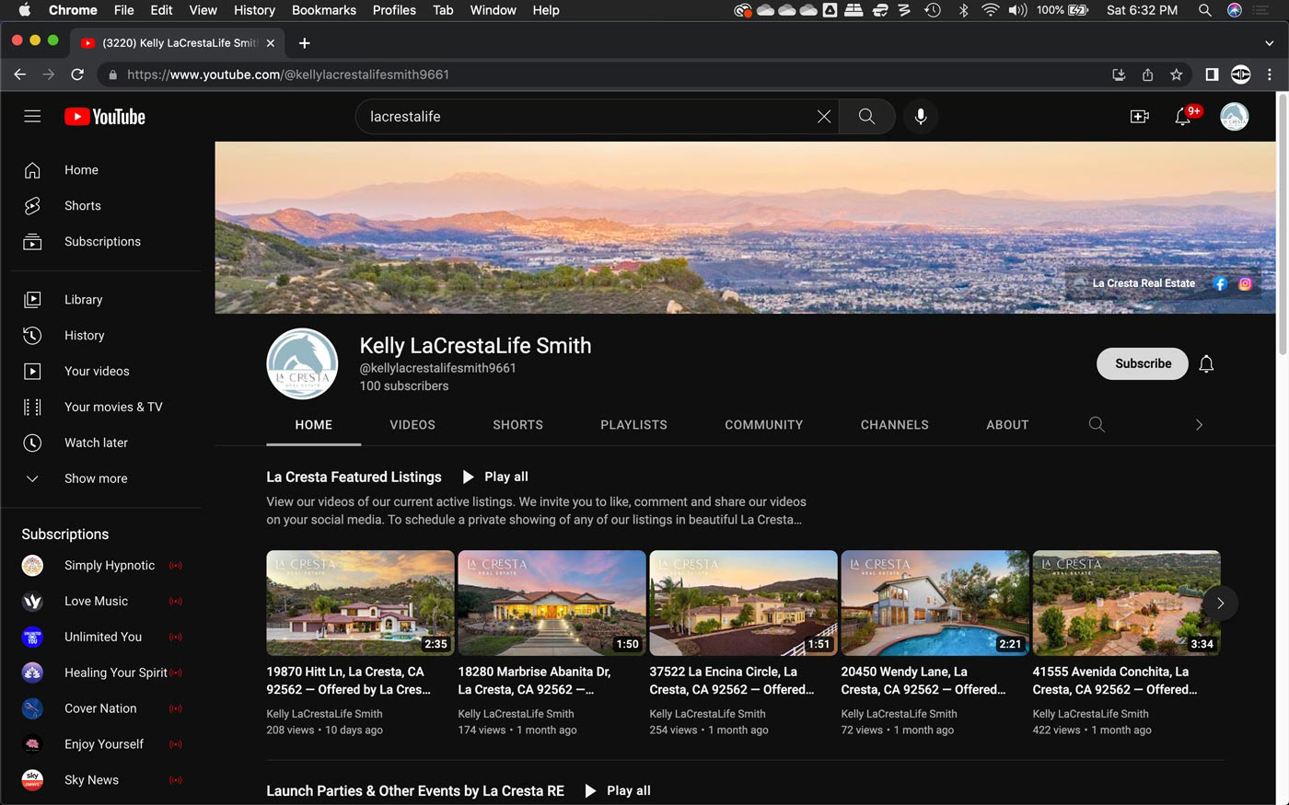Subscribe to Kelly LaCrestaLife Smith channel
The height and width of the screenshot is (805, 1289).
click(x=1143, y=363)
